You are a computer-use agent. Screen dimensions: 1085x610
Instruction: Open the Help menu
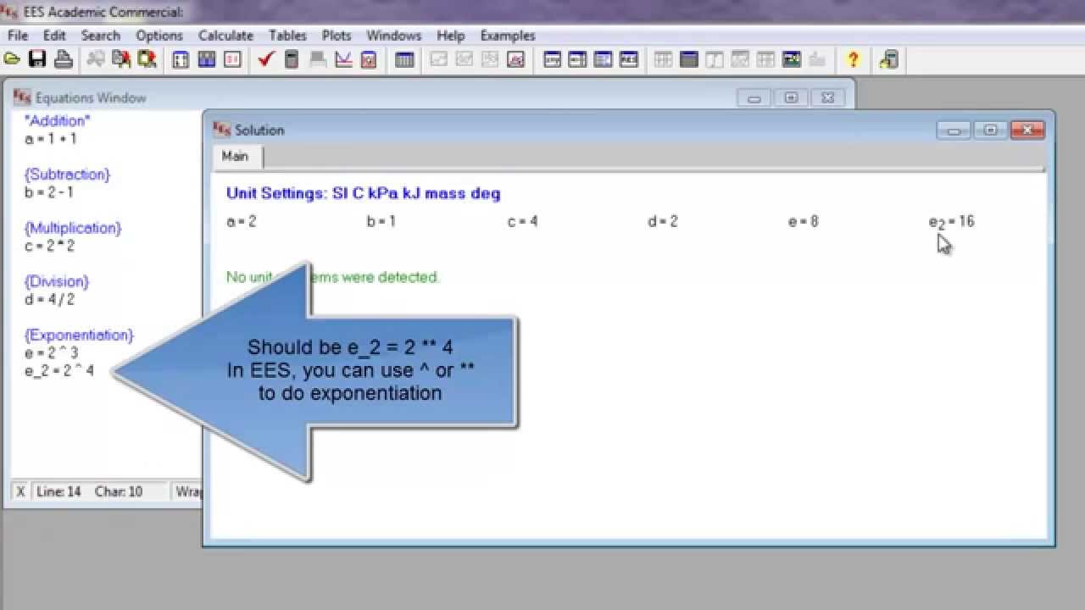[x=451, y=36]
